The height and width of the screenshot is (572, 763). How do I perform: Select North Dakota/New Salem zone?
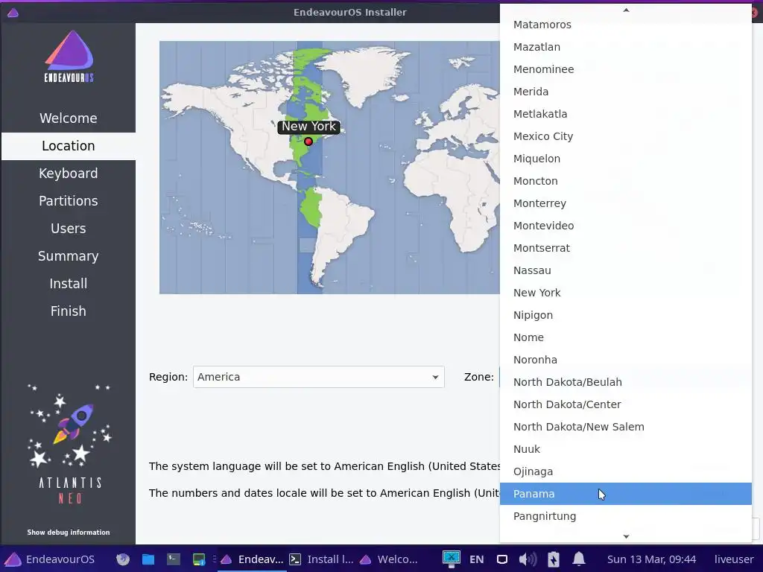coord(625,427)
